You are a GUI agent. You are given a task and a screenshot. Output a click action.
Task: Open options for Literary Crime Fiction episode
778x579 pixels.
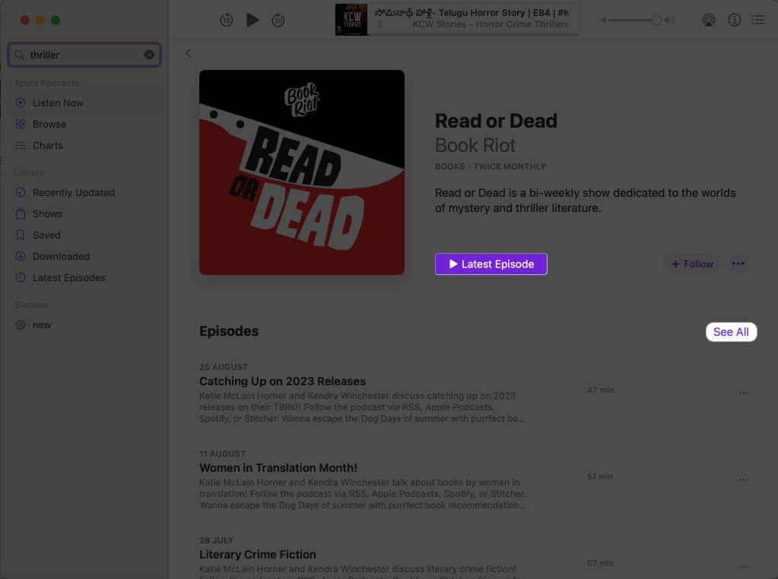point(743,566)
